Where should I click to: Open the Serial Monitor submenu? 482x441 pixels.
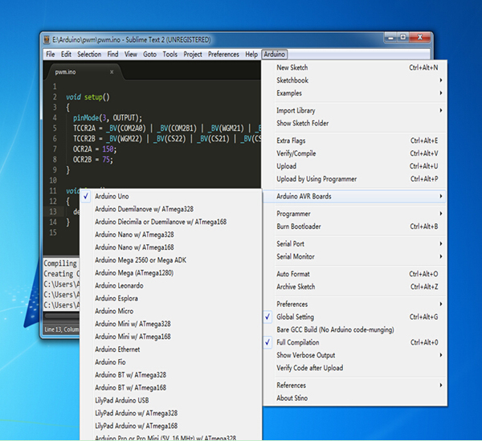tap(355, 256)
